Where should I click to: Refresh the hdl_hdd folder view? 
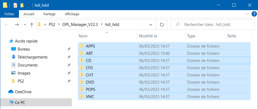tap(162, 25)
